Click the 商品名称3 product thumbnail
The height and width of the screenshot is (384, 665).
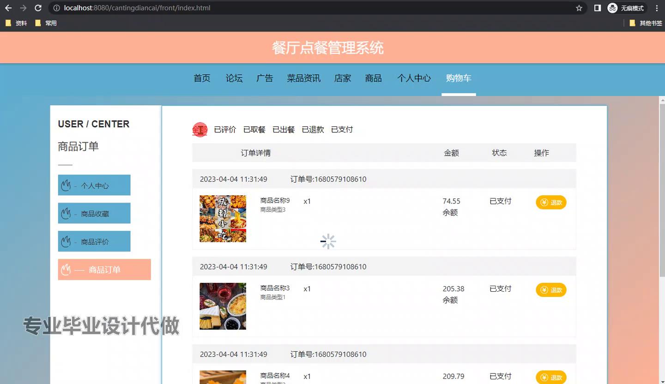223,306
